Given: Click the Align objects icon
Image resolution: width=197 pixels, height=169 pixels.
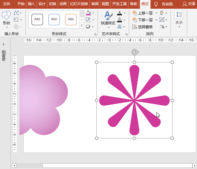Looking at the screenshot, I should click(162, 13).
